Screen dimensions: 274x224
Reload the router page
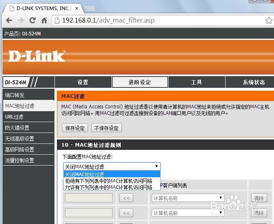[x=32, y=21]
